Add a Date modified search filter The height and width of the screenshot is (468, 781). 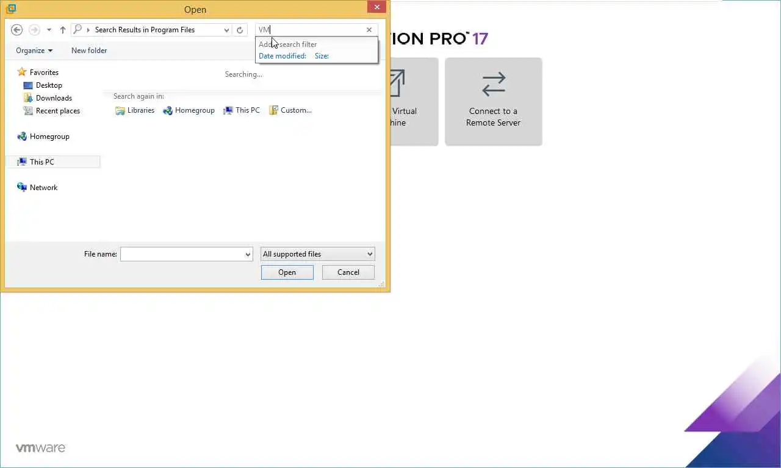[x=283, y=56]
